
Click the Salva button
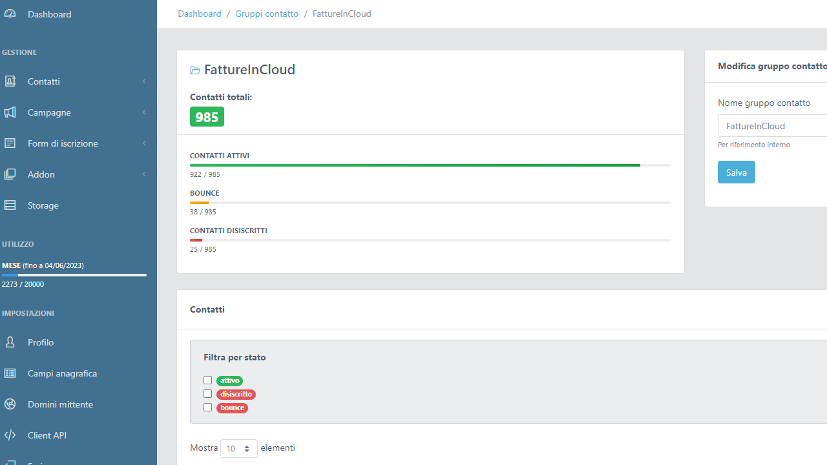[737, 172]
